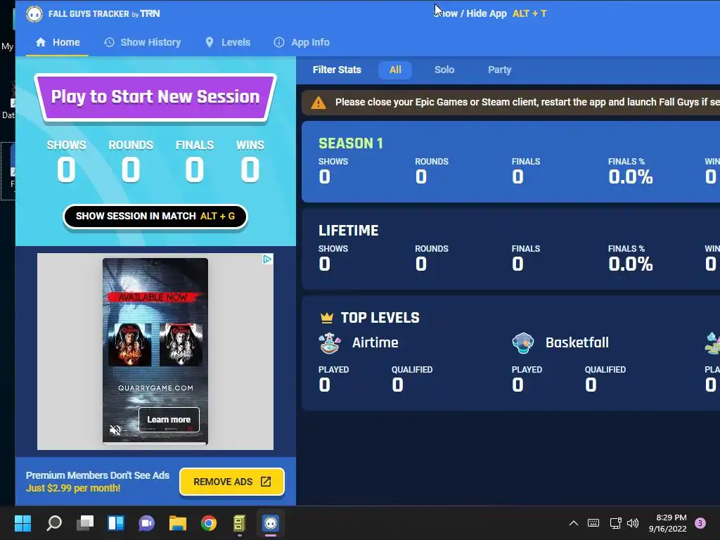Image resolution: width=720 pixels, height=540 pixels.
Task: Click Learn more in the Quarry ad
Action: 169,420
